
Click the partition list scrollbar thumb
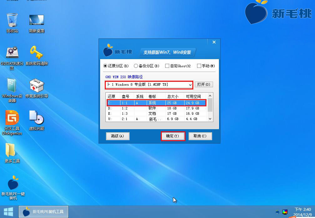point(210,105)
